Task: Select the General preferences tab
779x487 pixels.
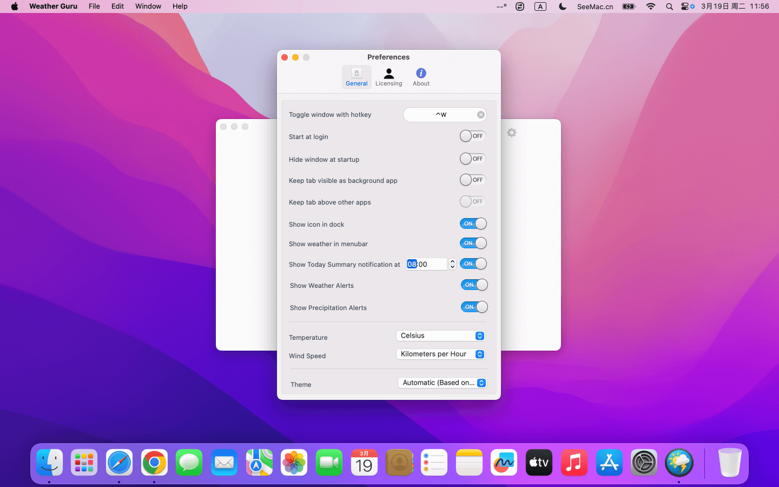Action: pyautogui.click(x=357, y=77)
